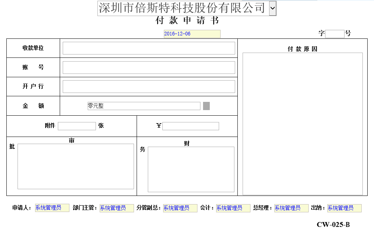Click the gray square beside the amount field

pos(206,106)
